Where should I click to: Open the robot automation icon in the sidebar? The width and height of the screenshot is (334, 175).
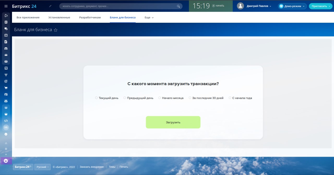[x=6, y=101]
